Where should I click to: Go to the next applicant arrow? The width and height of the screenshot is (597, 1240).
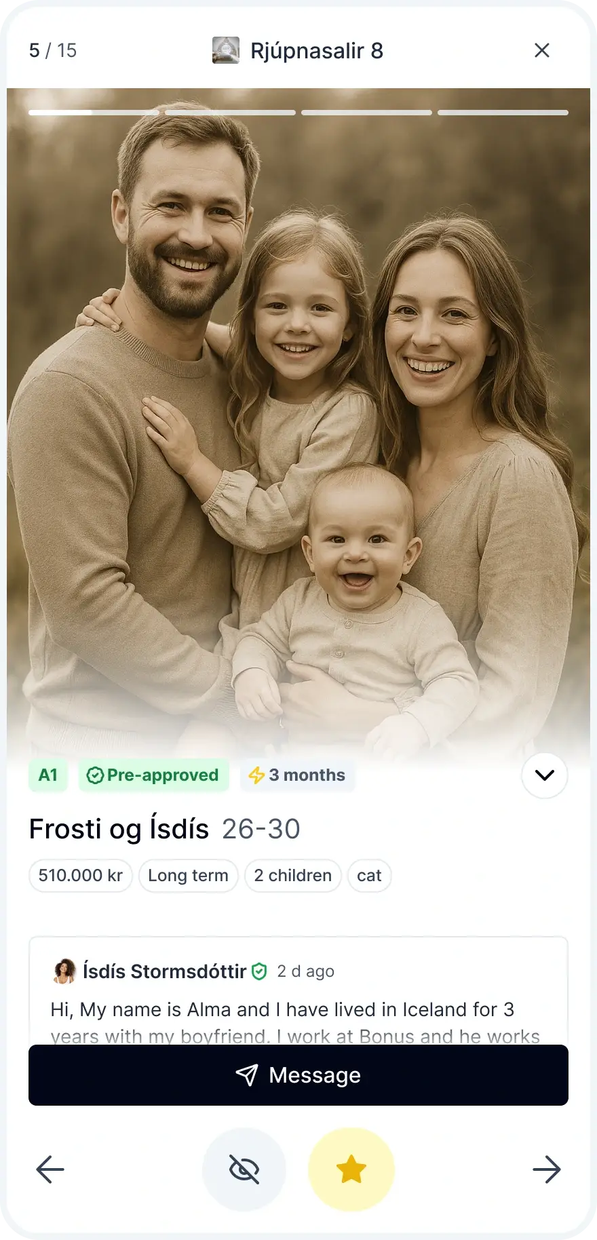pos(546,1169)
